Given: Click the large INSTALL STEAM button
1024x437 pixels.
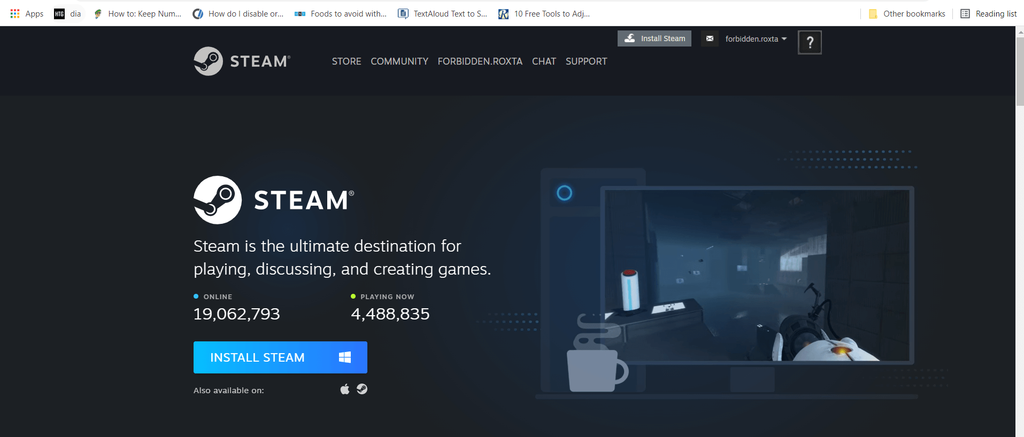Looking at the screenshot, I should point(280,357).
